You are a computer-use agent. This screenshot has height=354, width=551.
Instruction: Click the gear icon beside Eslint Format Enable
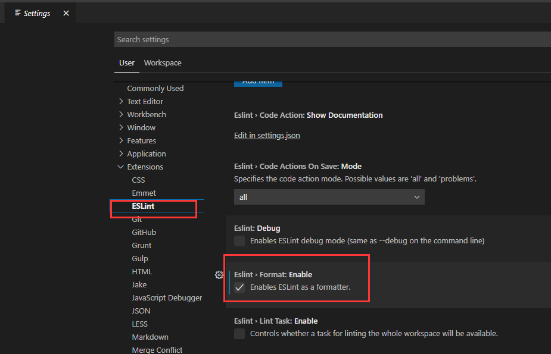(219, 275)
